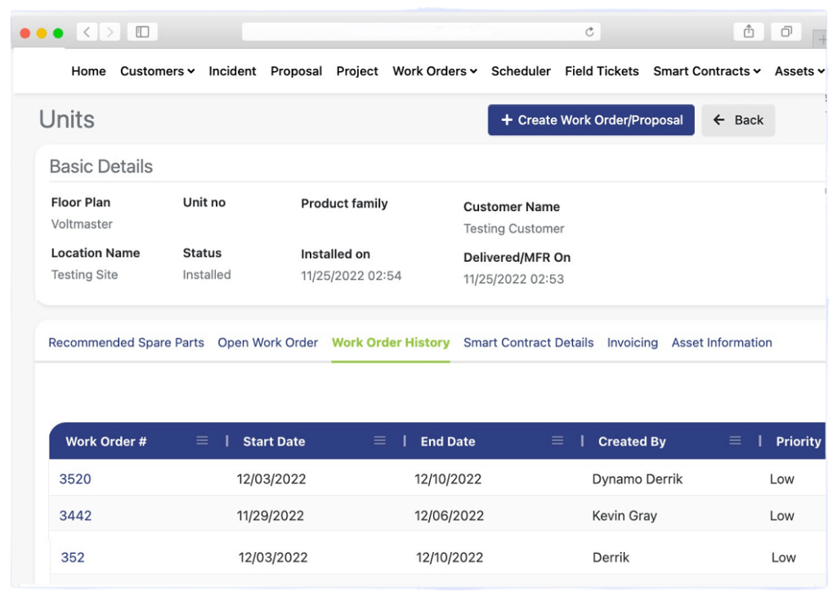Switch to the Invoicing tab

click(632, 343)
